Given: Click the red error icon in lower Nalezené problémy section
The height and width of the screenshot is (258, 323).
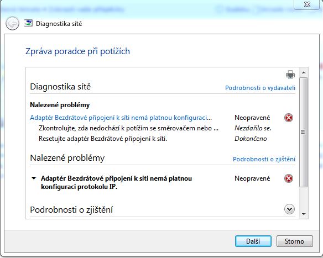Looking at the screenshot, I should (288, 178).
